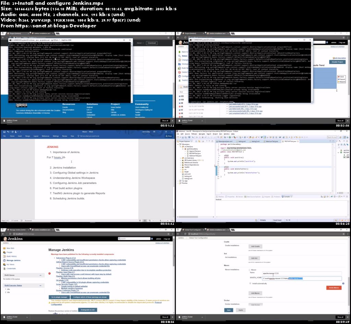
Task: Click the zoom slider in Word's status bar
Action: [160, 221]
